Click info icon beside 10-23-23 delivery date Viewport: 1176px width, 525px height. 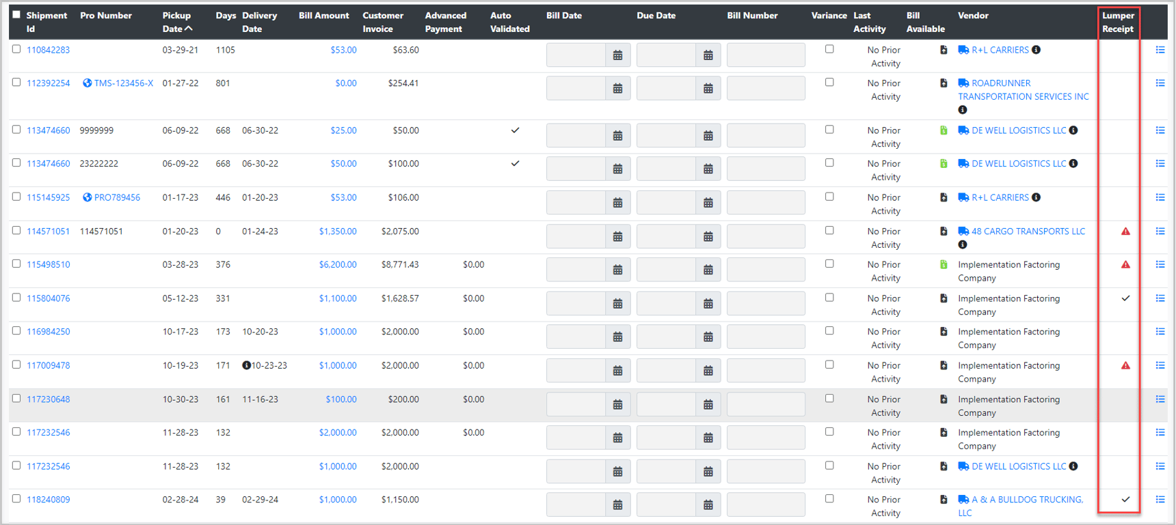tap(246, 366)
